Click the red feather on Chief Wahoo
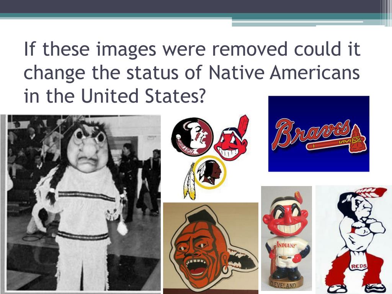 pos(242,126)
